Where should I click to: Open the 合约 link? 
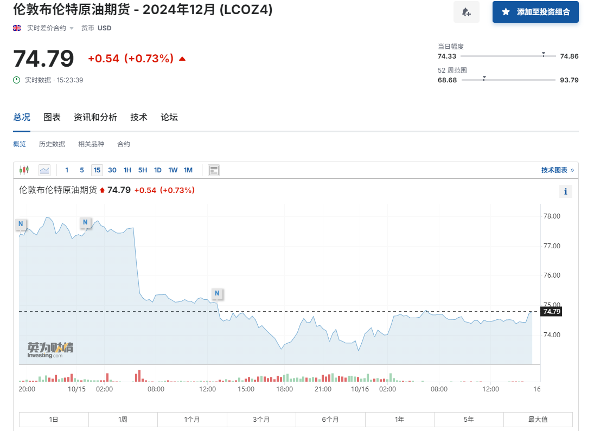(x=124, y=144)
